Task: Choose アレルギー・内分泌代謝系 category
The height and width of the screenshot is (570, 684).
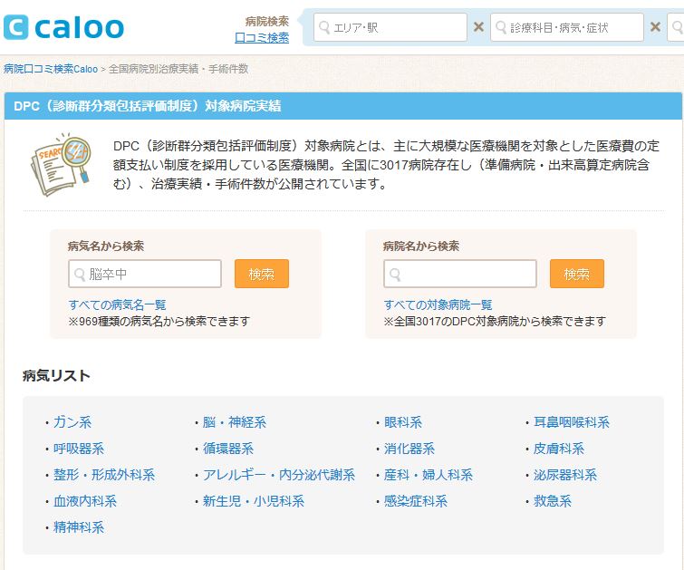Action: click(279, 475)
